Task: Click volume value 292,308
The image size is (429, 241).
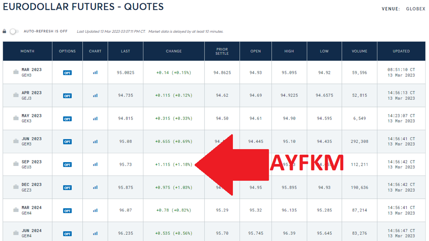Action: (x=360, y=141)
